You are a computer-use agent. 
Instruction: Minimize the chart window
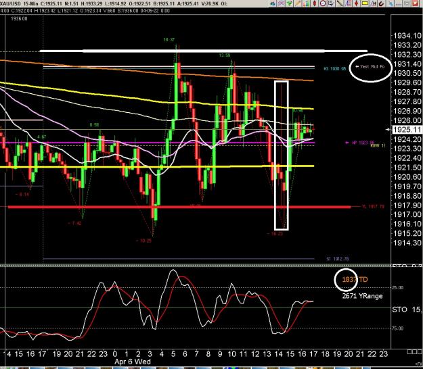point(399,4)
